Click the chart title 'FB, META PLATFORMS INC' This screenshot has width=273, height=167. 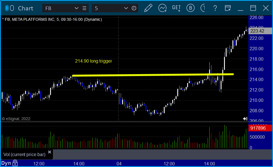[30, 19]
